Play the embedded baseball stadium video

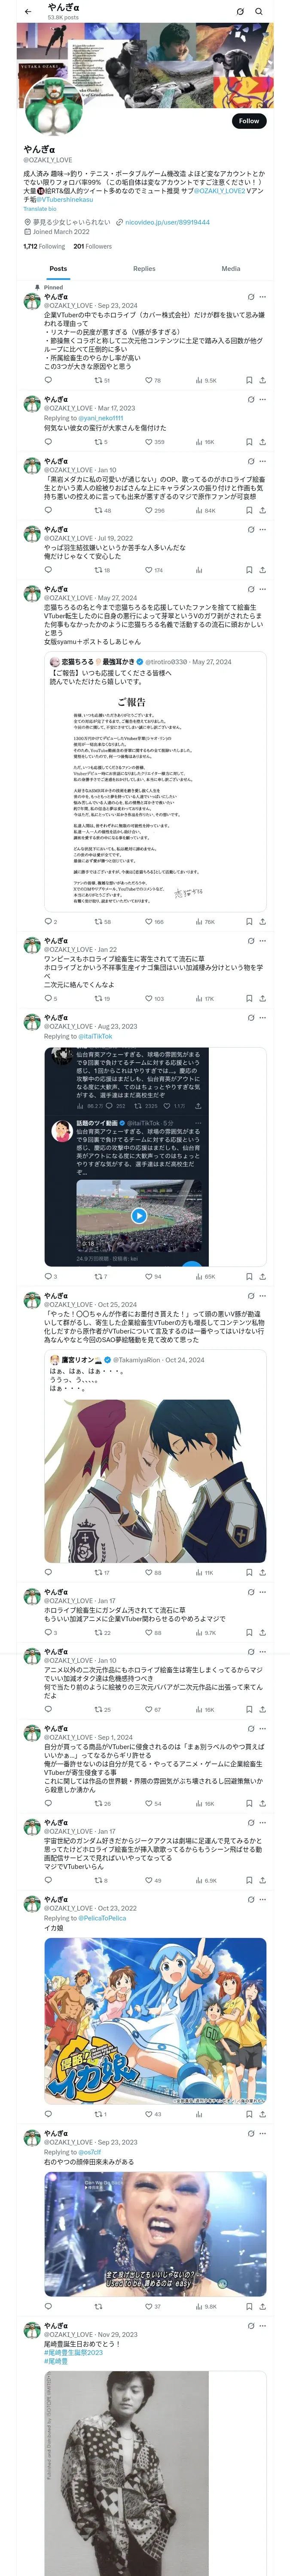[139, 1215]
